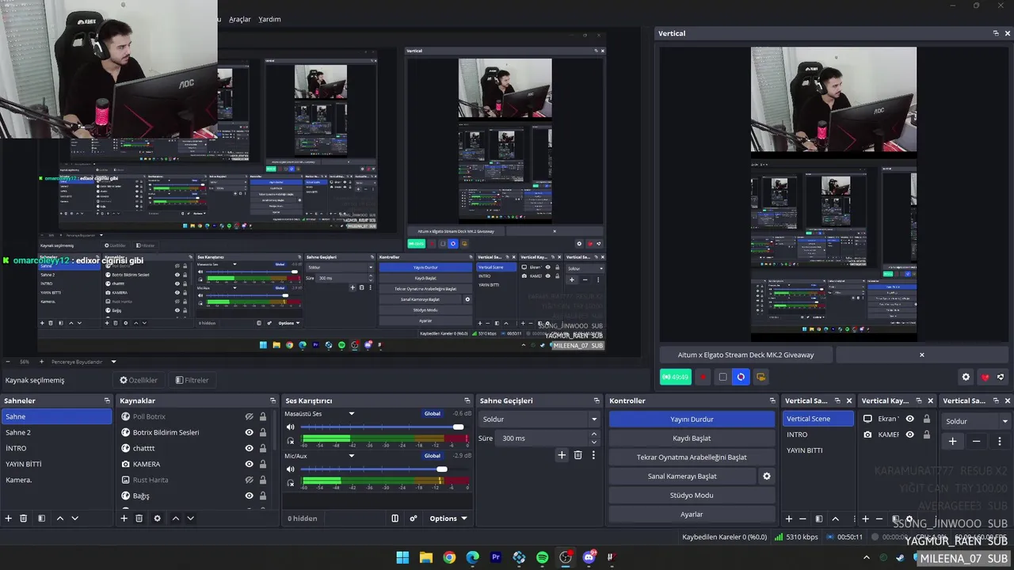Remove selected source in Kaynaklar
1014x570 pixels.
(139, 519)
